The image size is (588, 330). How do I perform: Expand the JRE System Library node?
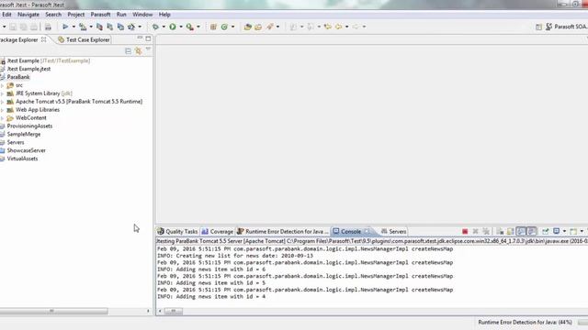click(x=2, y=93)
